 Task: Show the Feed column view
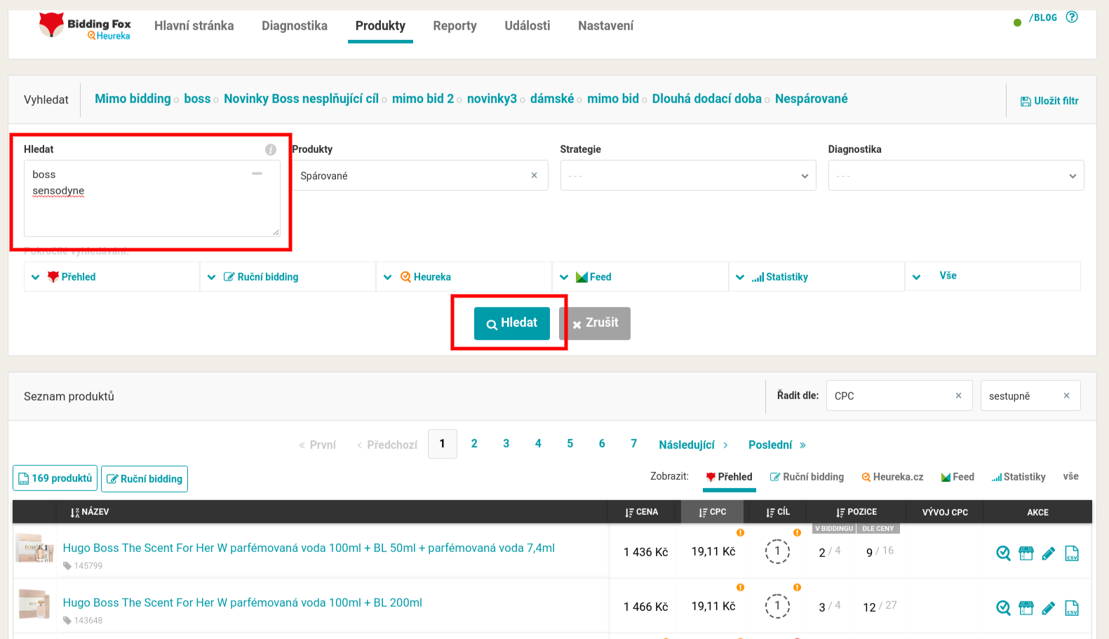click(x=957, y=477)
